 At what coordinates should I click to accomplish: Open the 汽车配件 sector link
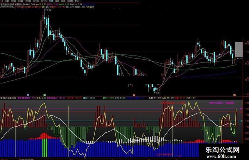90,7
